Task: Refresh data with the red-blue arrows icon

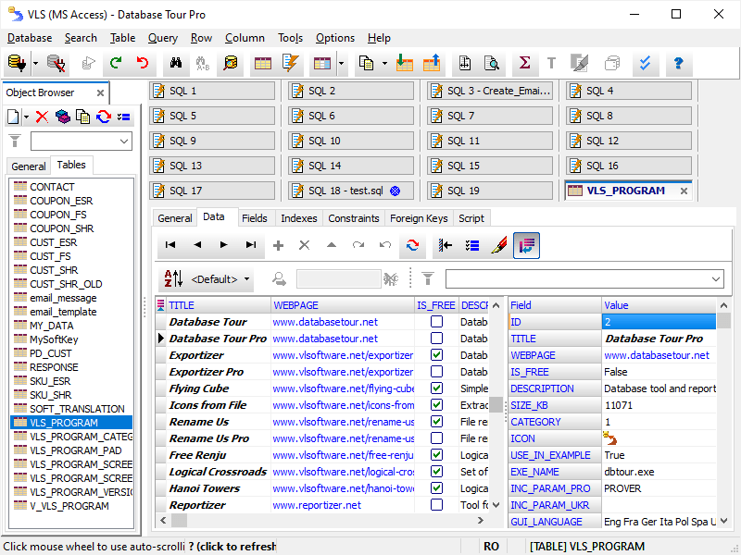Action: [x=412, y=245]
